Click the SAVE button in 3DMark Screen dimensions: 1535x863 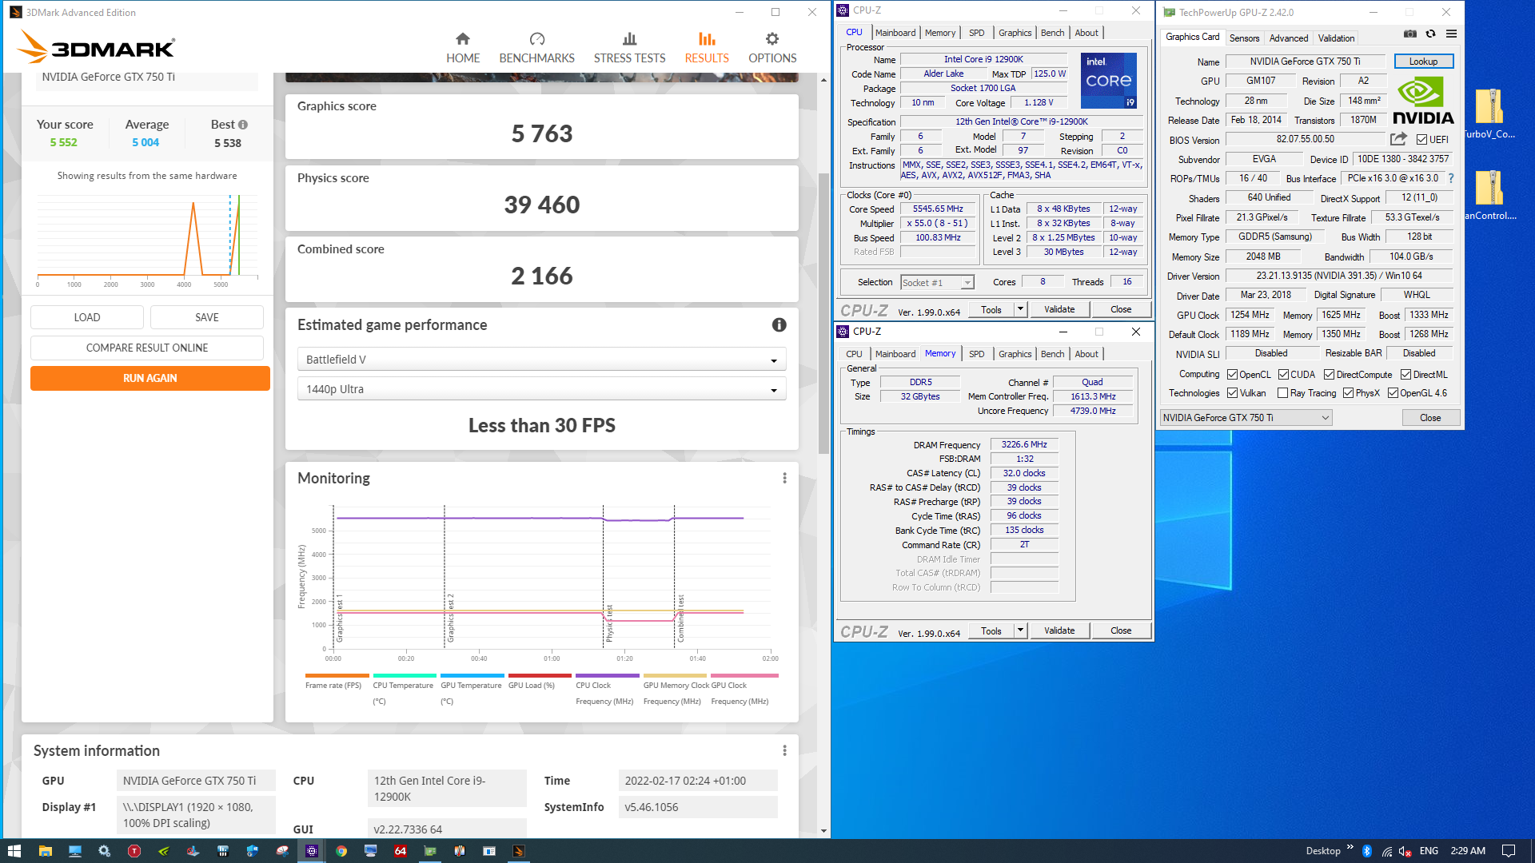click(206, 317)
